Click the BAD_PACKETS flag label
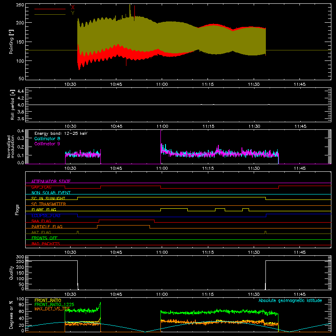Screen dimensions: 336x336 (x=46, y=244)
